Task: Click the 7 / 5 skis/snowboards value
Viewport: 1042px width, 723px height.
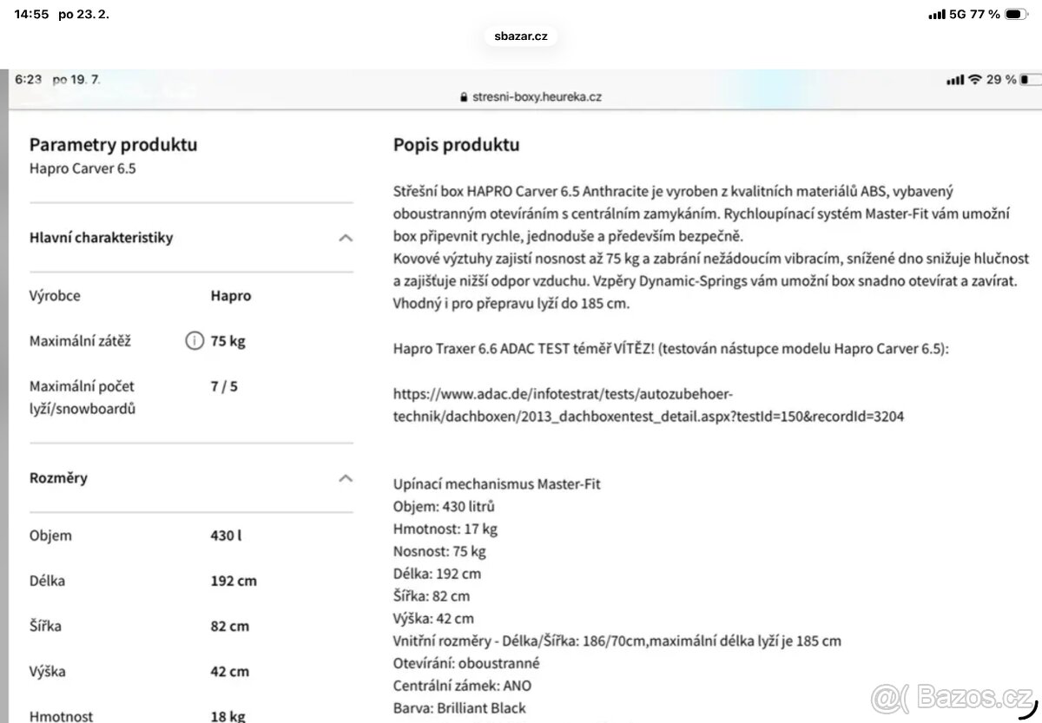Action: (224, 386)
